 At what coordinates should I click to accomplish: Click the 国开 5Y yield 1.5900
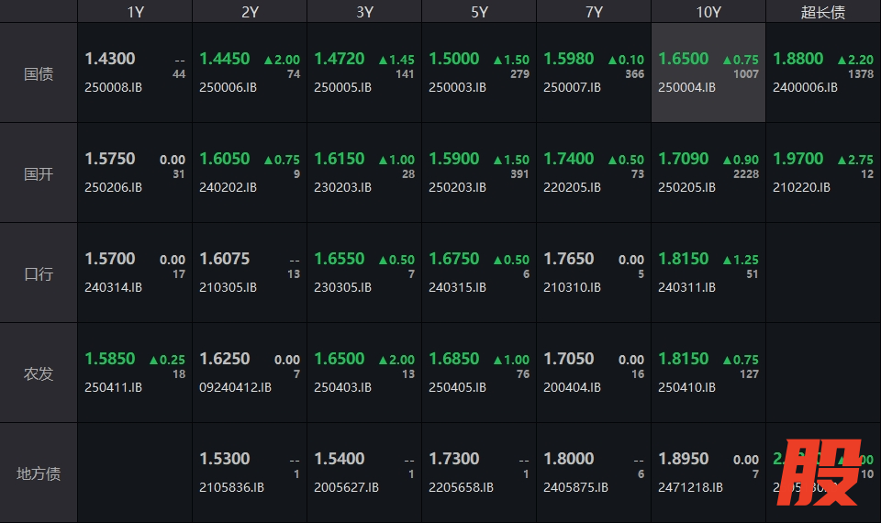[453, 159]
